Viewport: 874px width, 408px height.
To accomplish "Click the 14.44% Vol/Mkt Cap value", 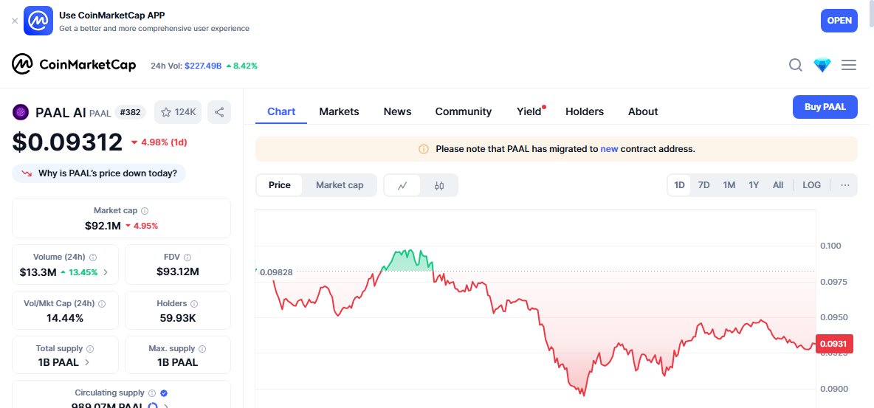I will pos(65,318).
